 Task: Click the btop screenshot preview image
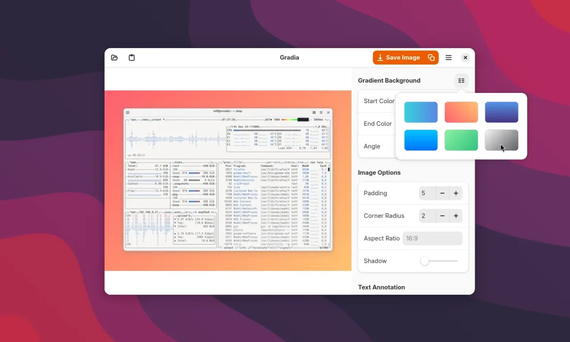coord(228,180)
